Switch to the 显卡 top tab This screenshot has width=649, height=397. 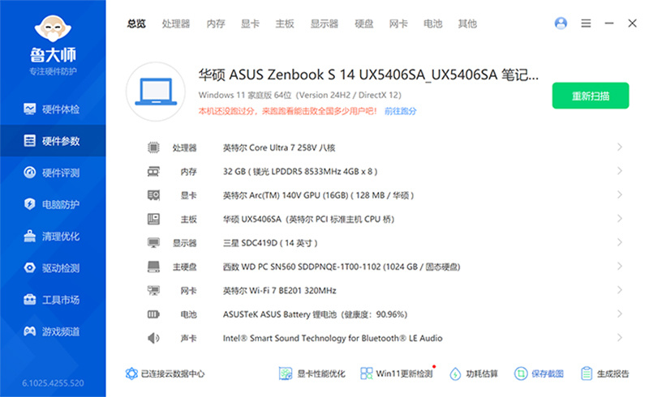pos(251,24)
